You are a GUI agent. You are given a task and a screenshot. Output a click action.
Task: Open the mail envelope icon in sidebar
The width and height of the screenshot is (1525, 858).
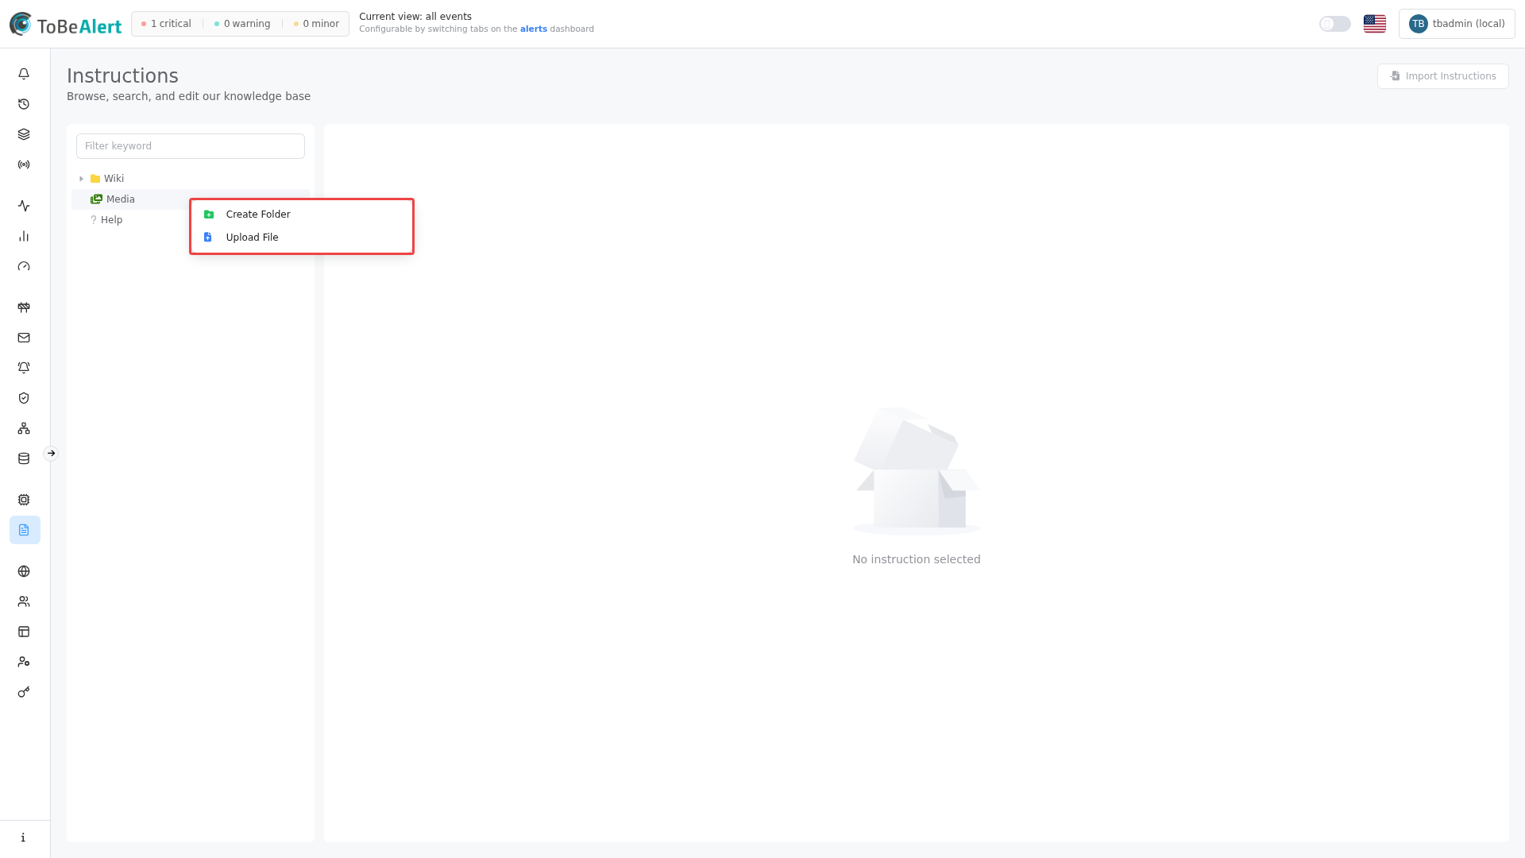point(24,338)
